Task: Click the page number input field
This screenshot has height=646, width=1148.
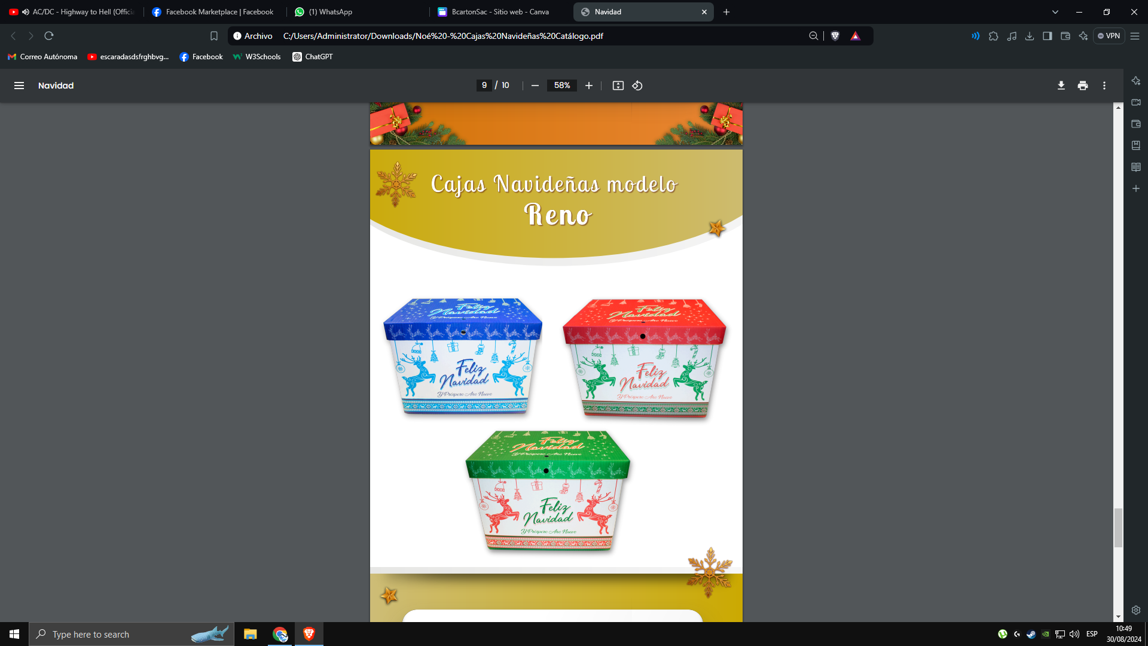Action: [x=484, y=86]
